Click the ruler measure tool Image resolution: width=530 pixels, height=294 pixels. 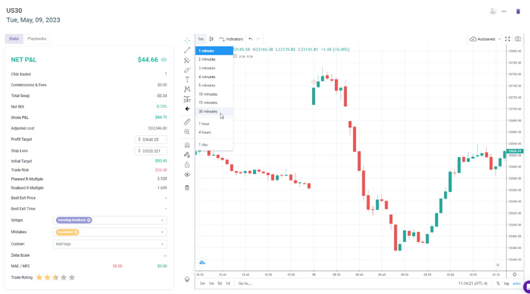[x=187, y=122]
